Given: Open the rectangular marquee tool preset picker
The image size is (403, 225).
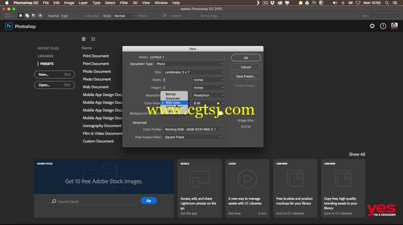Looking at the screenshot, I should tap(9, 16).
